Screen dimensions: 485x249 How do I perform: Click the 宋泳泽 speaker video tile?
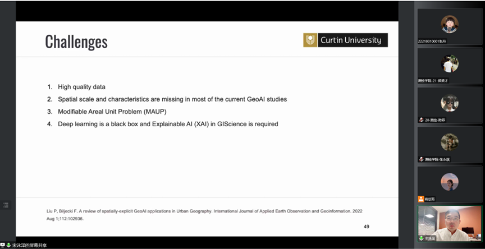pos(450,221)
